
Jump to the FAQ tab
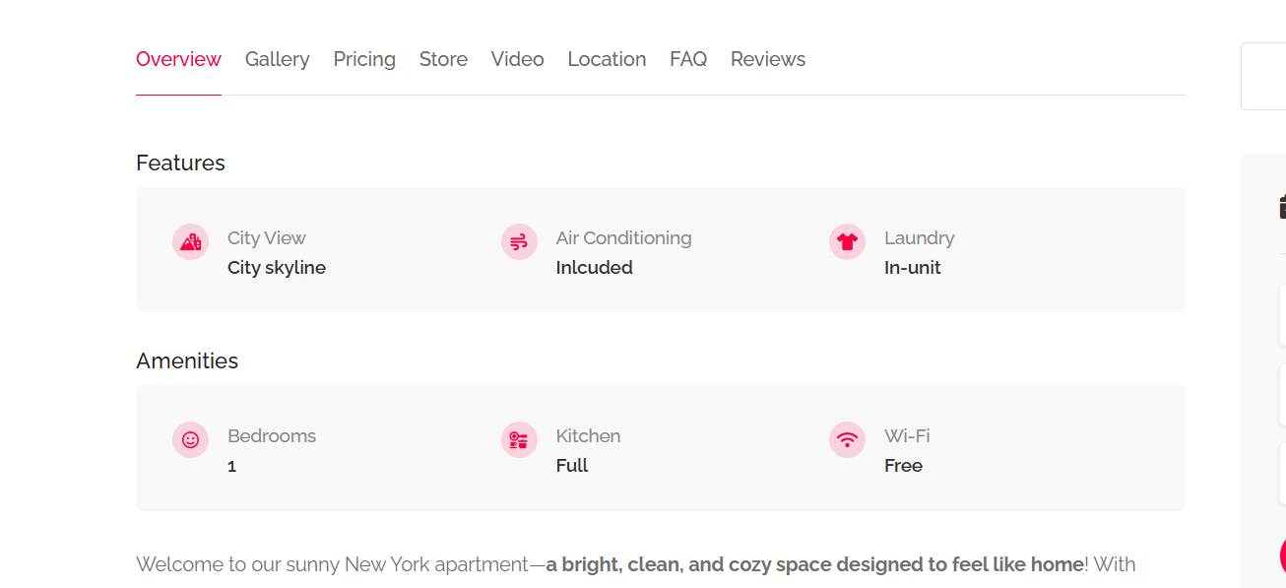(x=688, y=59)
